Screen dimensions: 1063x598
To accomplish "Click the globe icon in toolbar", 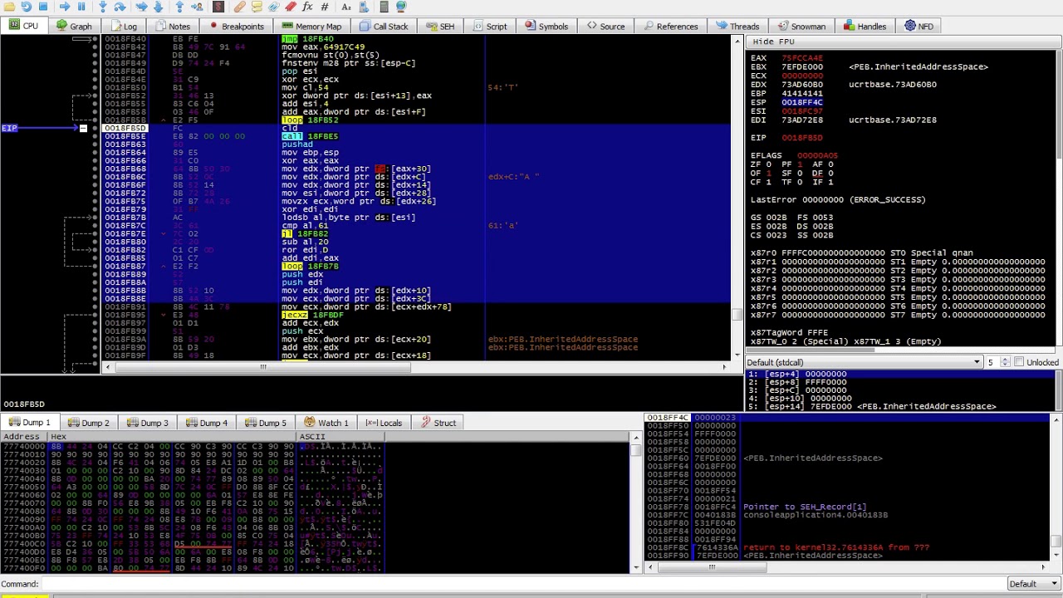I will pyautogui.click(x=401, y=7).
